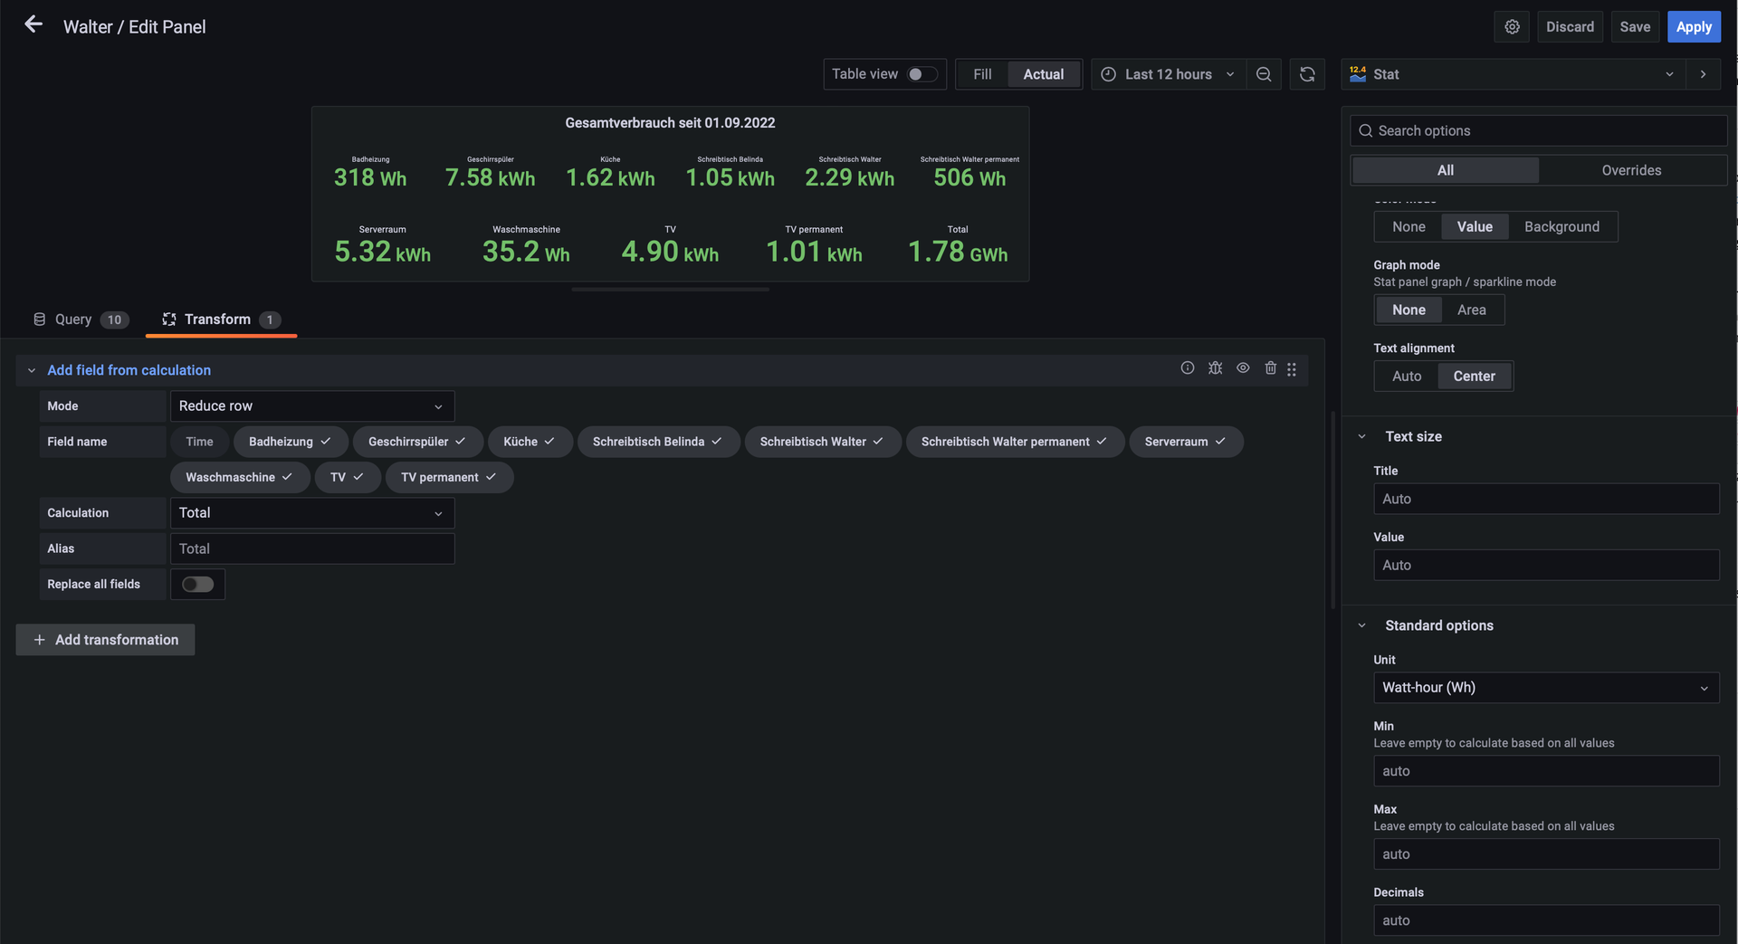Click the zoom out time range icon

click(1264, 74)
